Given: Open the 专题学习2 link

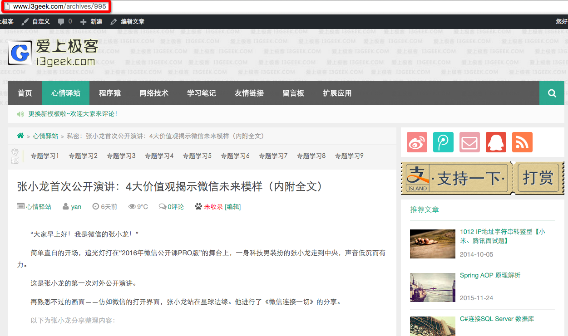Looking at the screenshot, I should [83, 156].
